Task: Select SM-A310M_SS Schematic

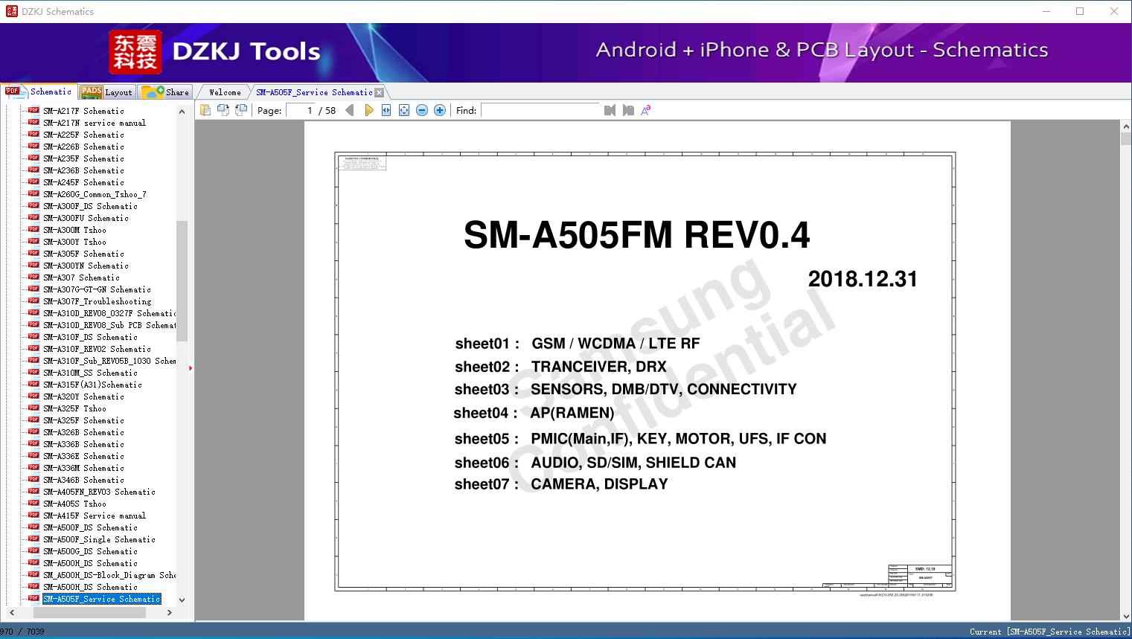Action: (x=90, y=373)
